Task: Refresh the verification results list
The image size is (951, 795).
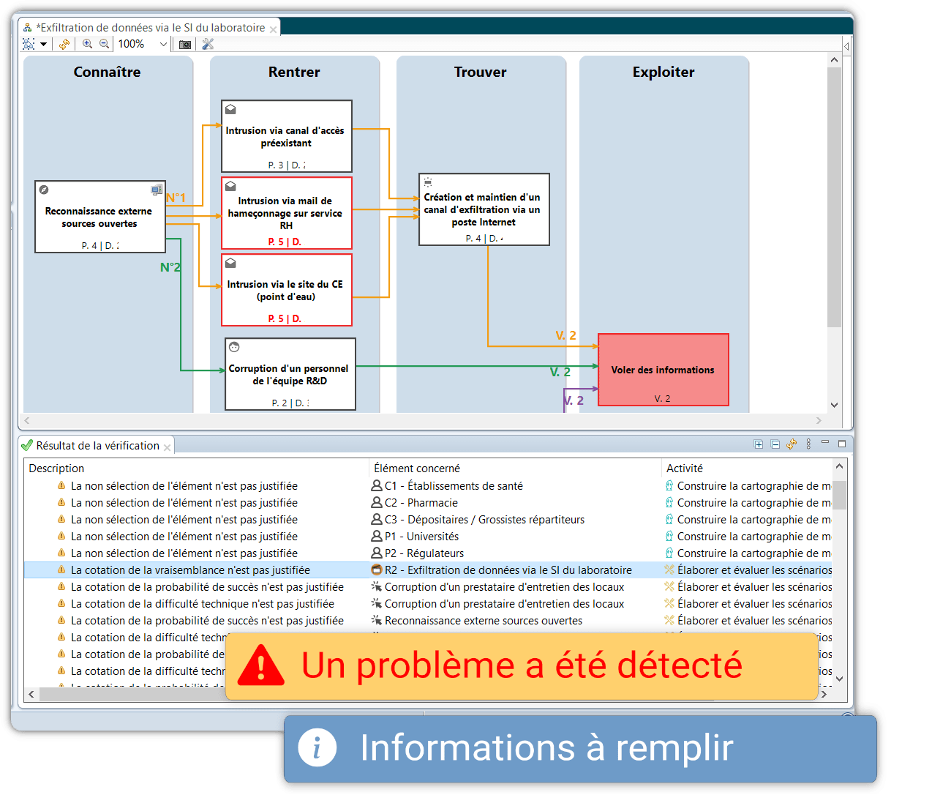Action: (x=792, y=444)
